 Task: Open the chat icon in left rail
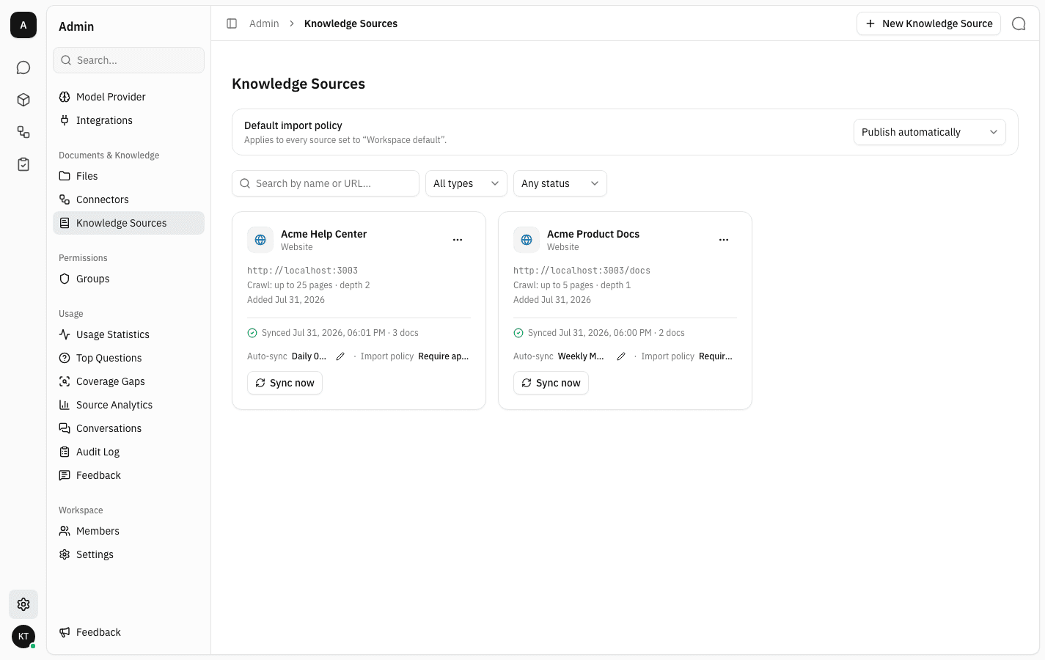coord(23,67)
